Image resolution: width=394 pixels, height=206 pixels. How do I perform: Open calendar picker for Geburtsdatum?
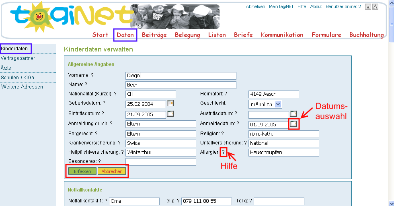click(x=170, y=103)
